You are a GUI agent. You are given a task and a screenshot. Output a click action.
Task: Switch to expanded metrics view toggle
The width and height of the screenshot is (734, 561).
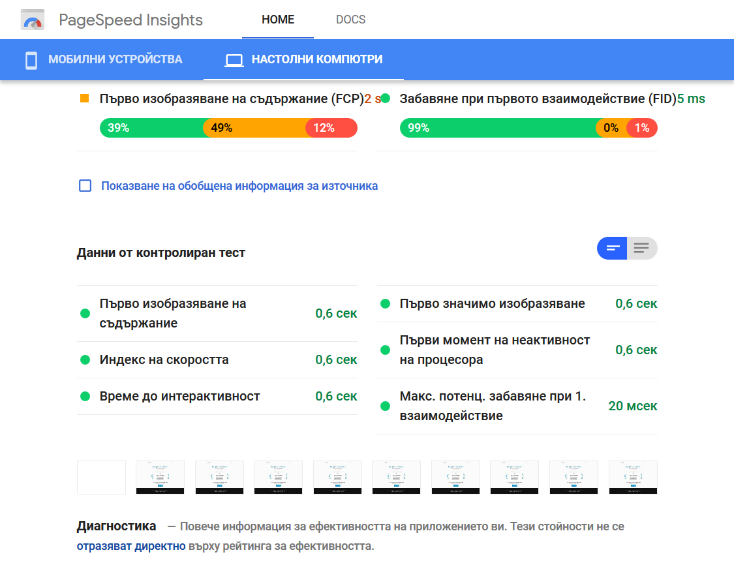tap(642, 248)
